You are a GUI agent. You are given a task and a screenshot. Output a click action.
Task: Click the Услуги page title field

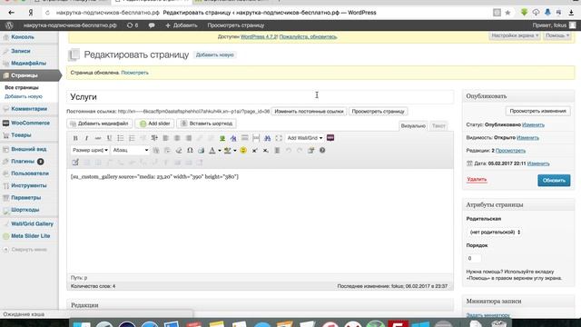click(x=261, y=97)
